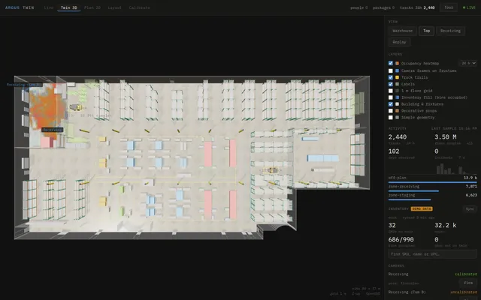Click the Labels gray swatch icon
Image resolution: width=481 pixels, height=300 pixels.
(x=398, y=84)
